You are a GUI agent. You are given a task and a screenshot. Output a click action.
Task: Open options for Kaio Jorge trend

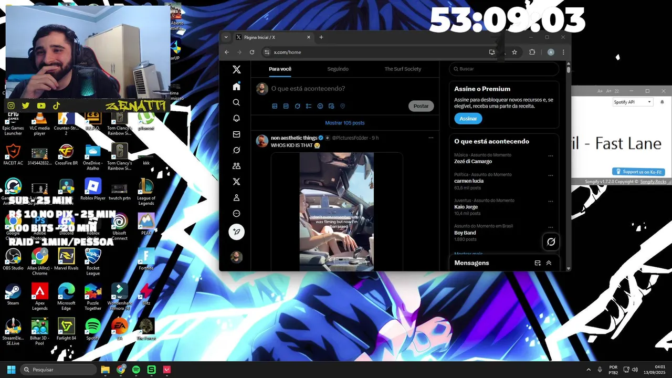(551, 201)
